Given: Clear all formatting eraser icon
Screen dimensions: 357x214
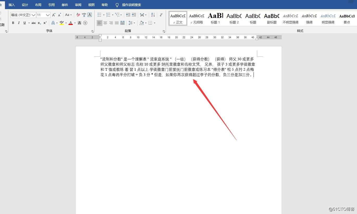Looking at the screenshot, I should pyautogui.click(x=78, y=15).
